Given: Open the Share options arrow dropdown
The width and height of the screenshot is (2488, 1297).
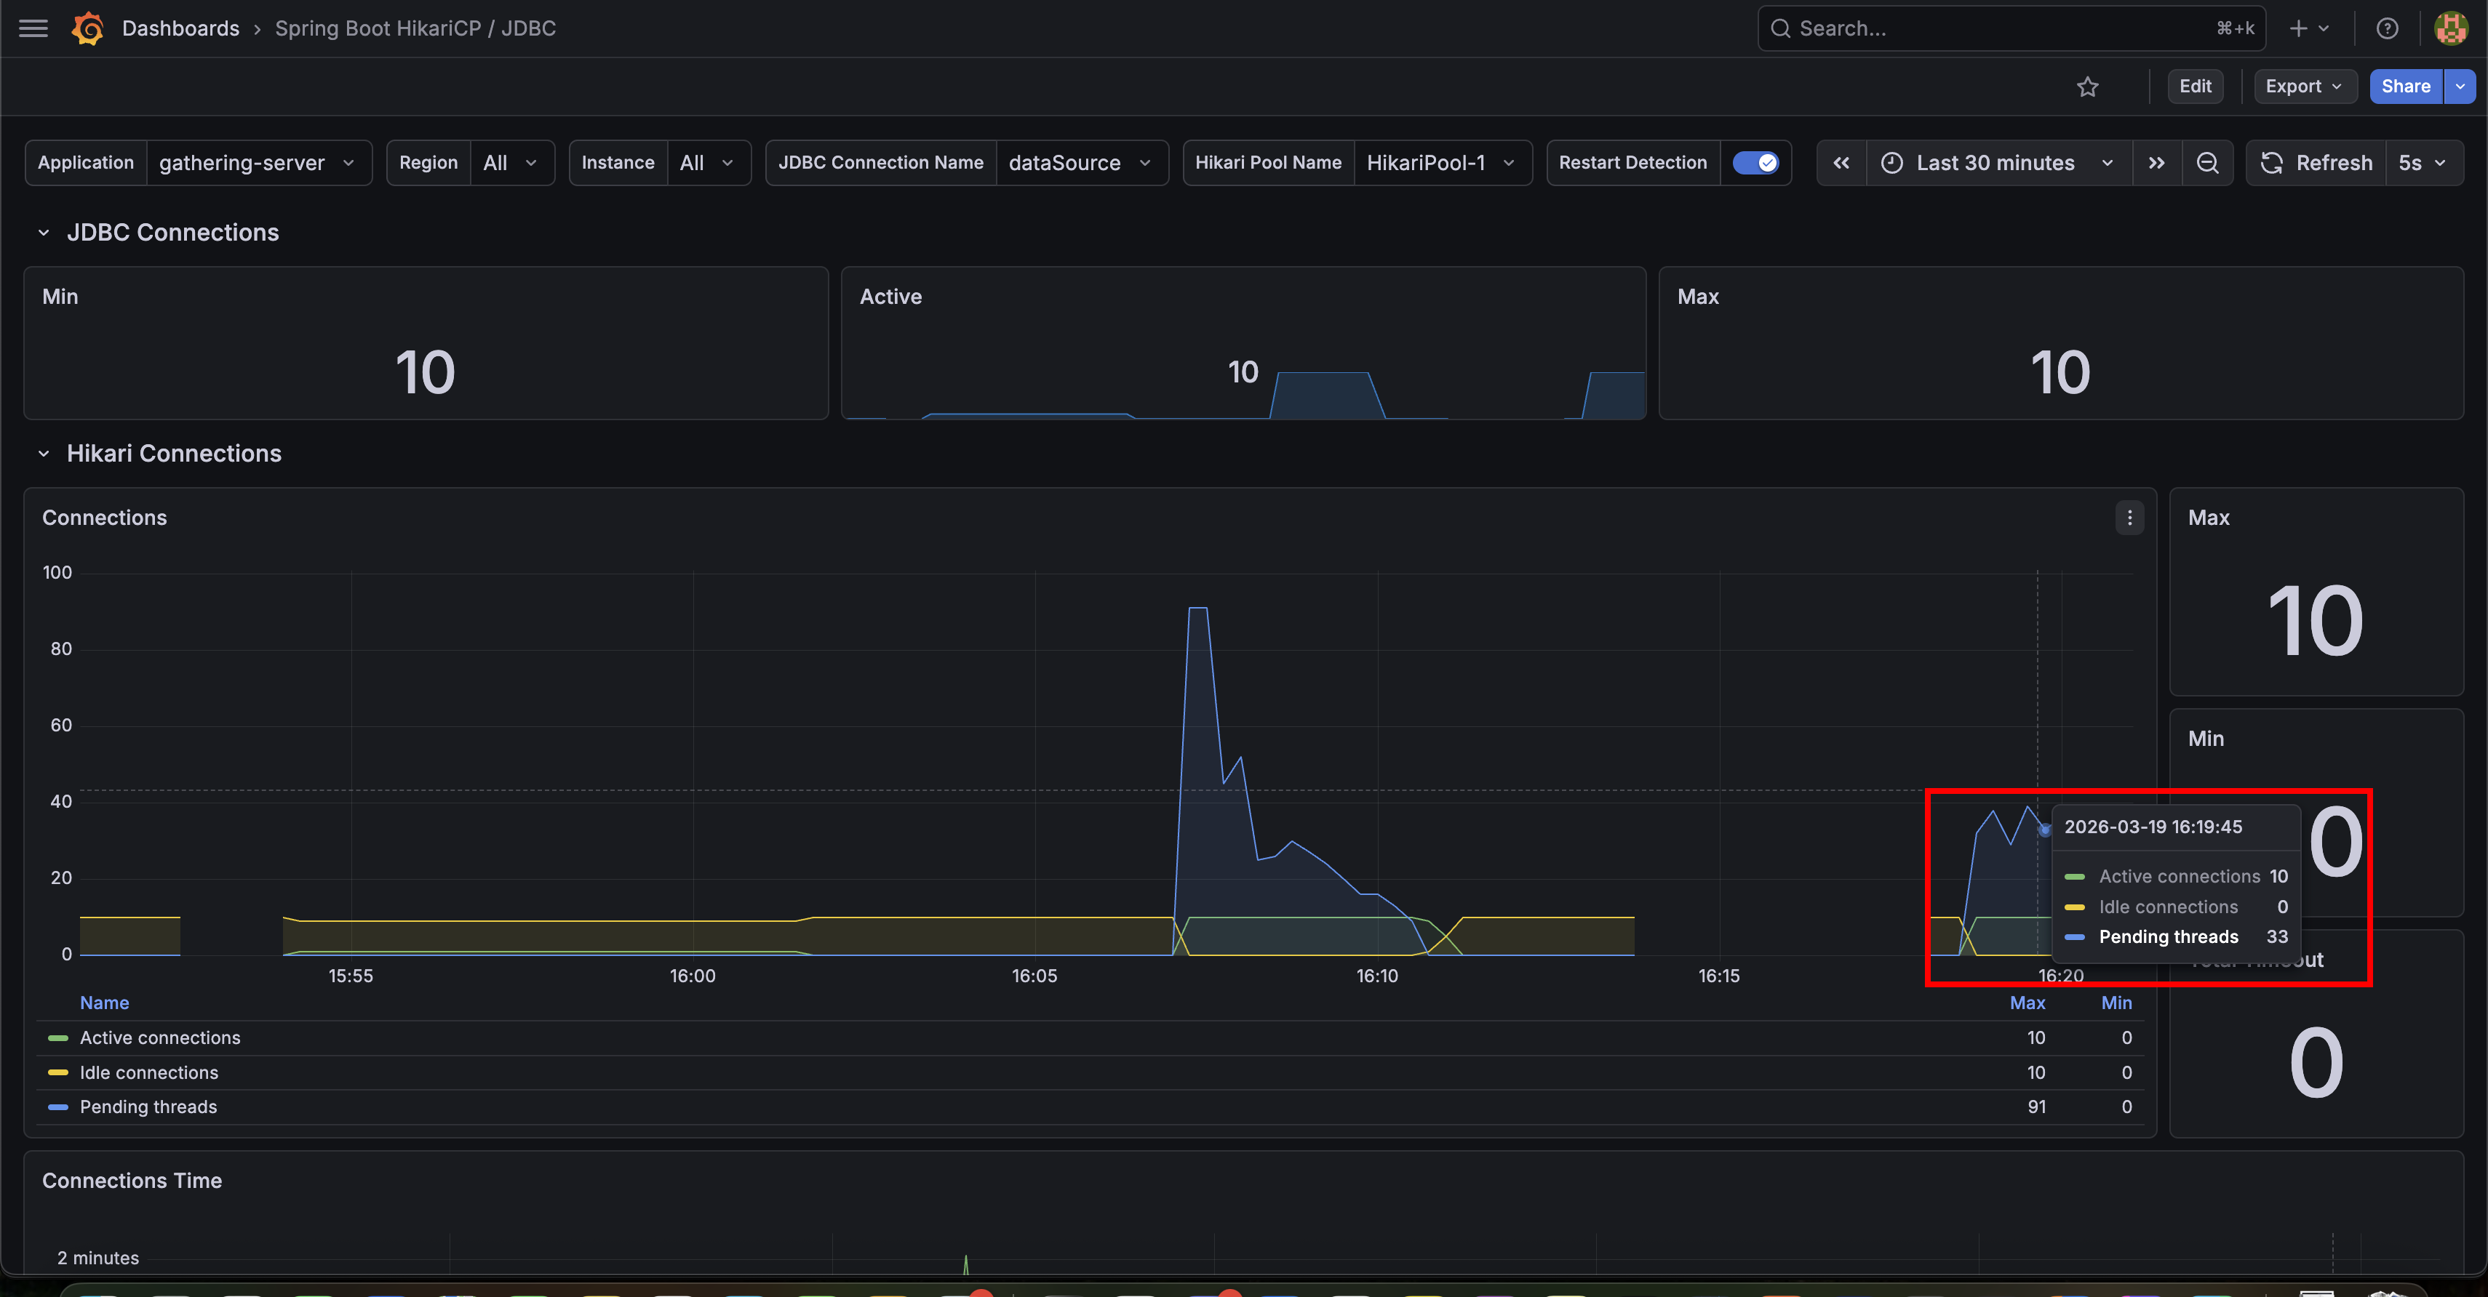Looking at the screenshot, I should point(2460,86).
